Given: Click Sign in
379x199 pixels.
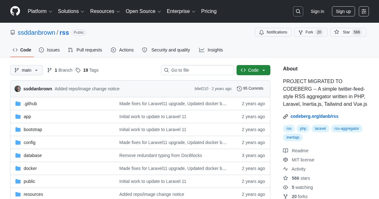Looking at the screenshot, I should click(x=317, y=11).
